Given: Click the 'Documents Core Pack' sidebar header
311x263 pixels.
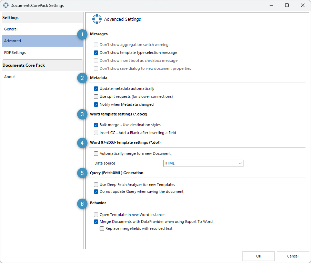Looking at the screenshot, I should click(23, 65).
